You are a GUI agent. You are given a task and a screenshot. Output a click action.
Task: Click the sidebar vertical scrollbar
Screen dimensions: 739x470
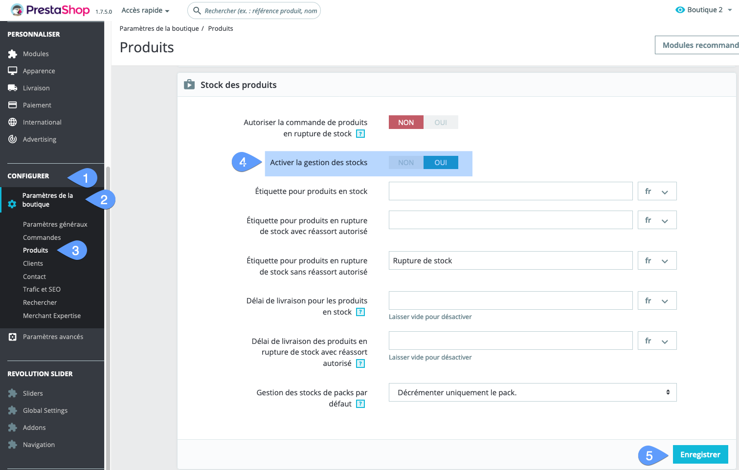tap(108, 293)
